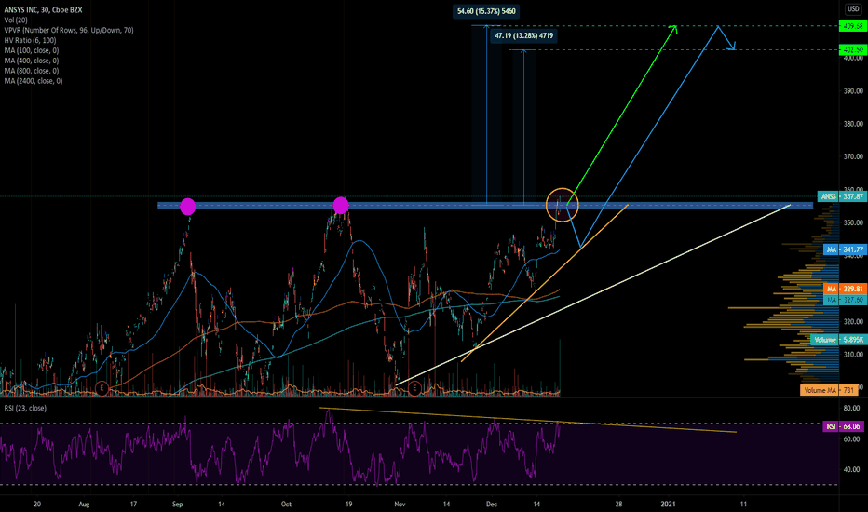Click the 409.68 green price label
The width and height of the screenshot is (868, 512).
[853, 26]
